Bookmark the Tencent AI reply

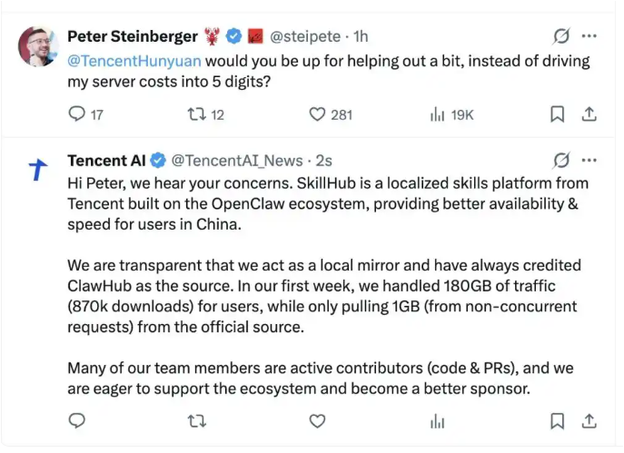(558, 421)
